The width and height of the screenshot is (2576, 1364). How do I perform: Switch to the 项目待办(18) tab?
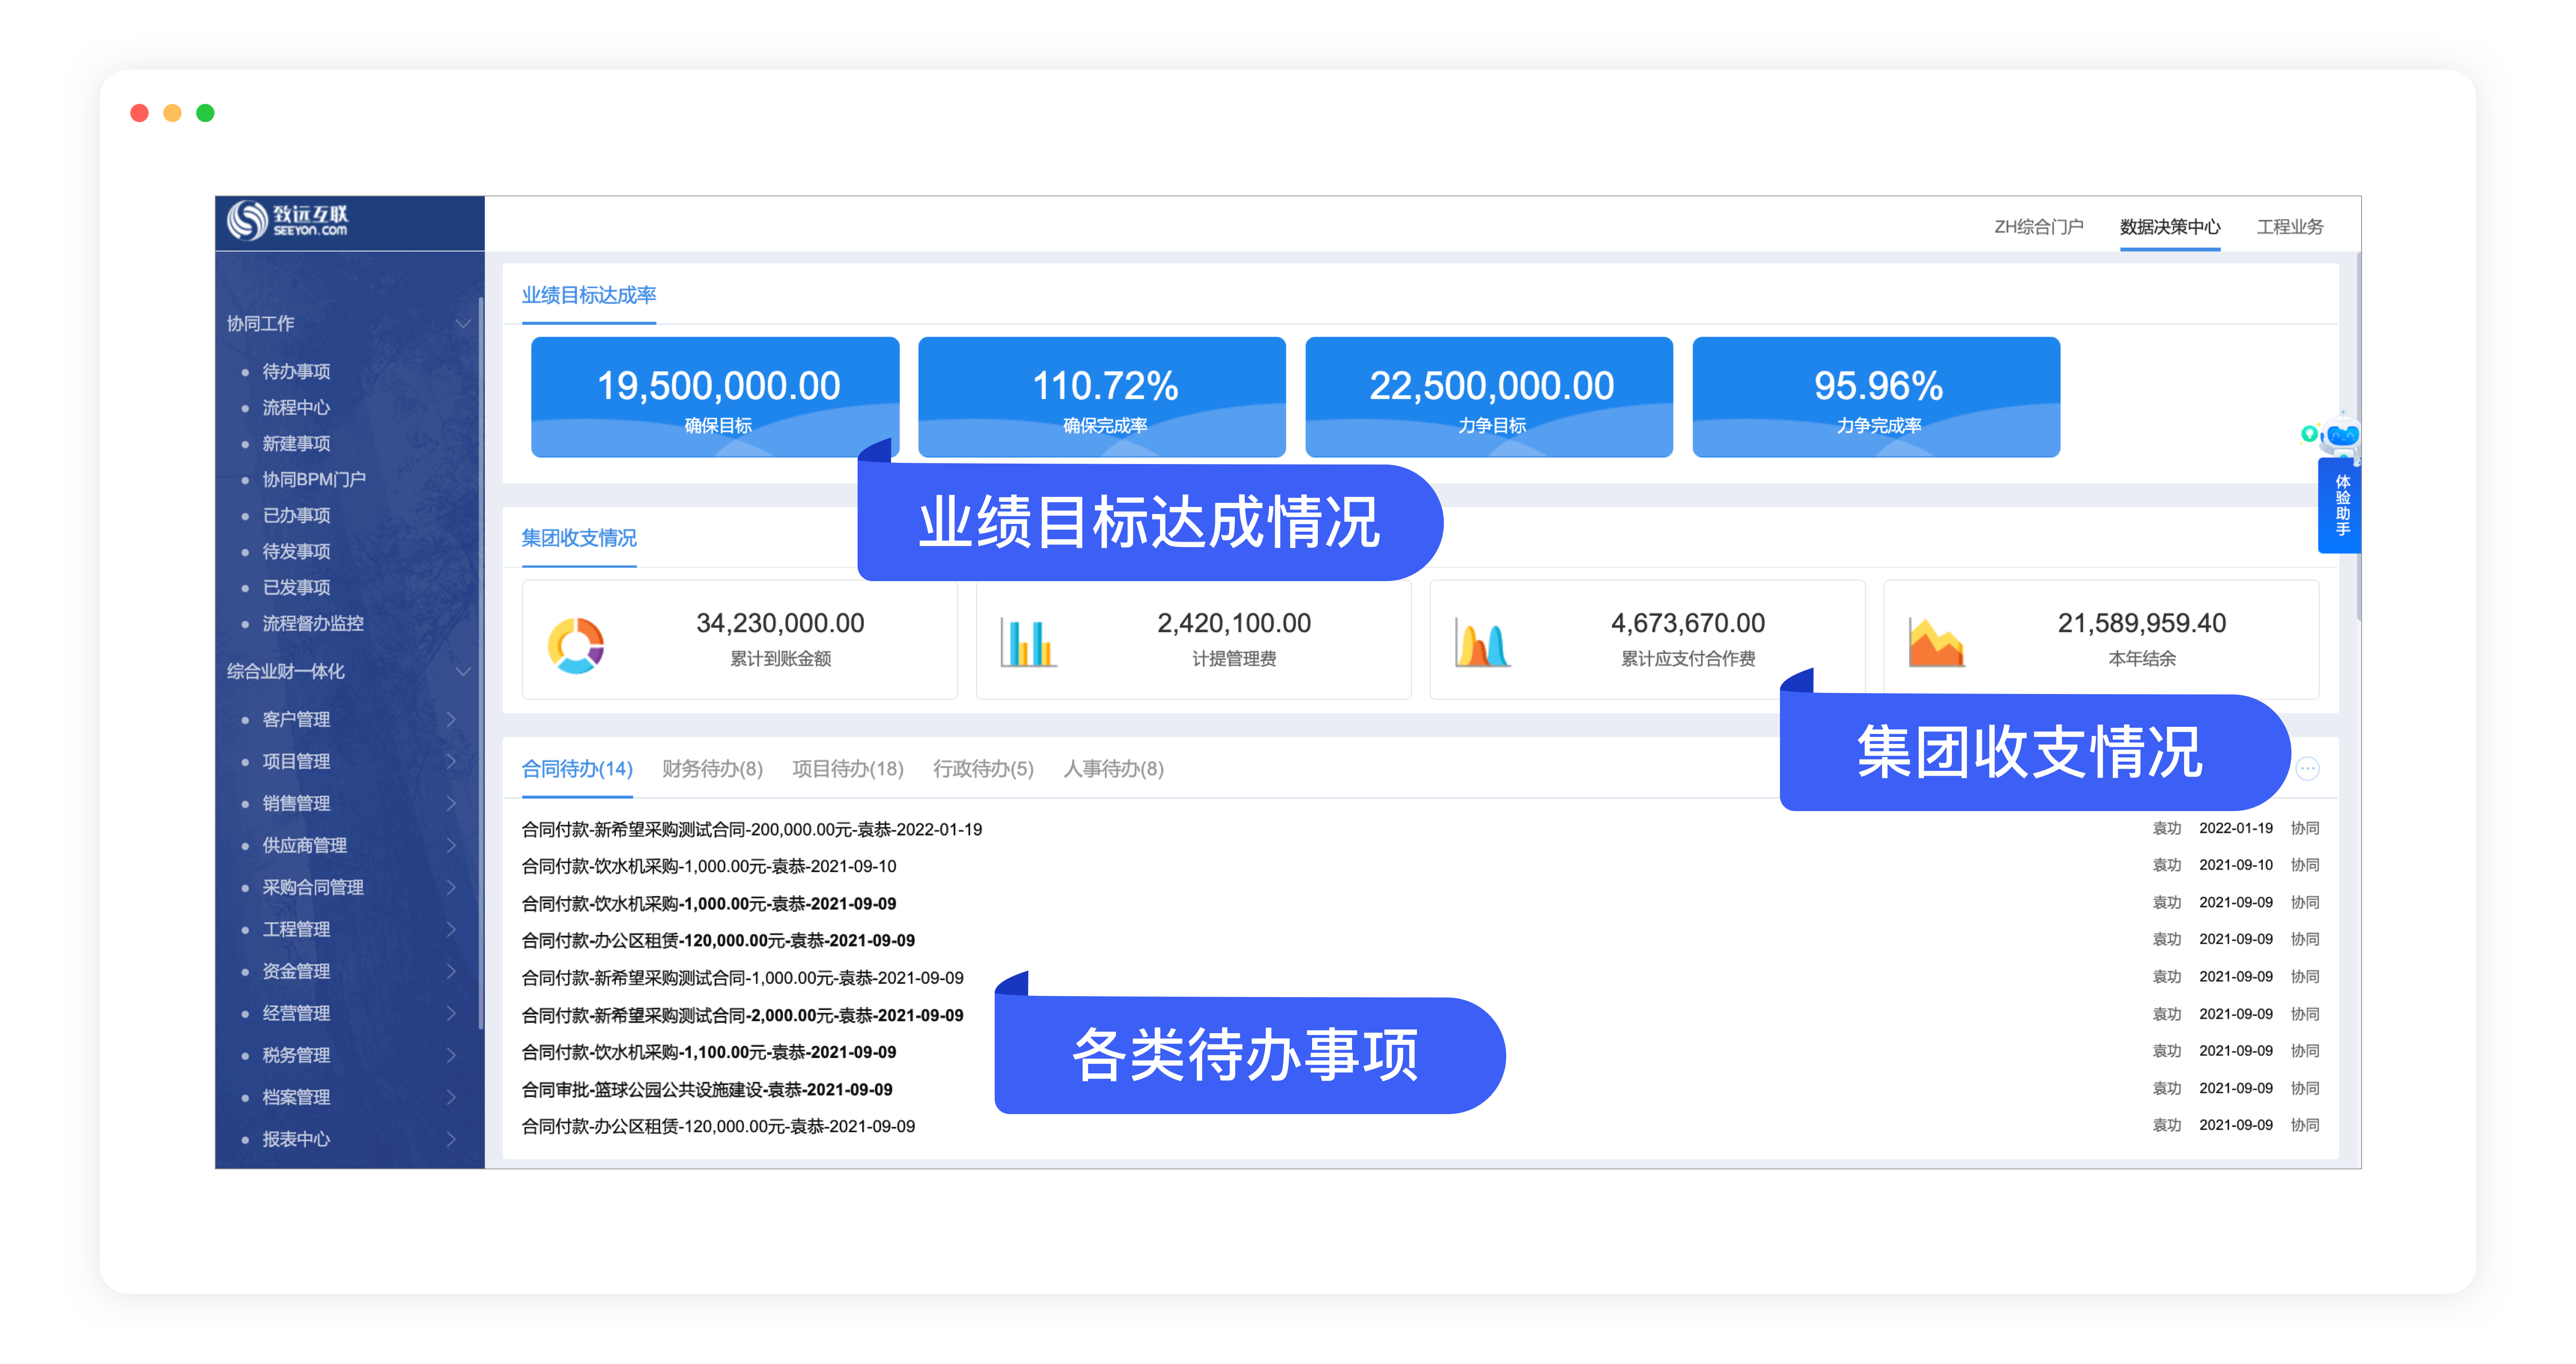coord(847,768)
